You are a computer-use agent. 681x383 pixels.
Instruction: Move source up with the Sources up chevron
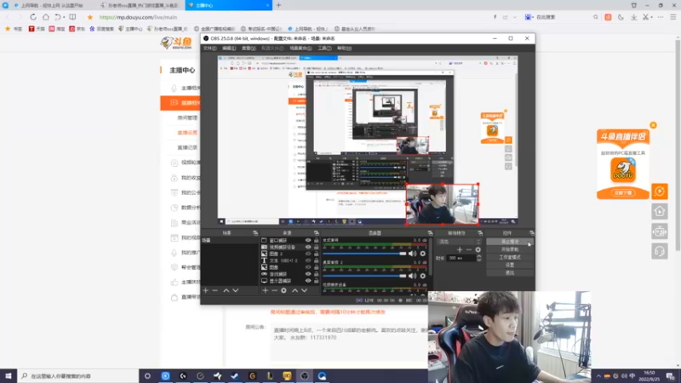[295, 290]
